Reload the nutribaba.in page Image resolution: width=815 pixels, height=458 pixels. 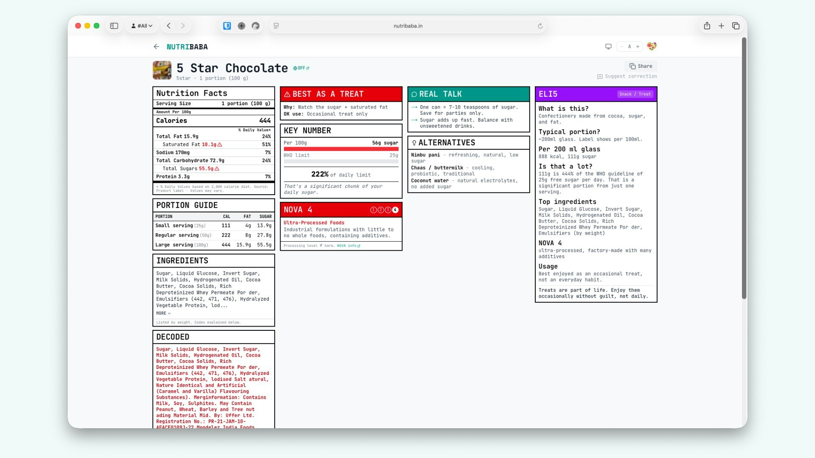[540, 25]
